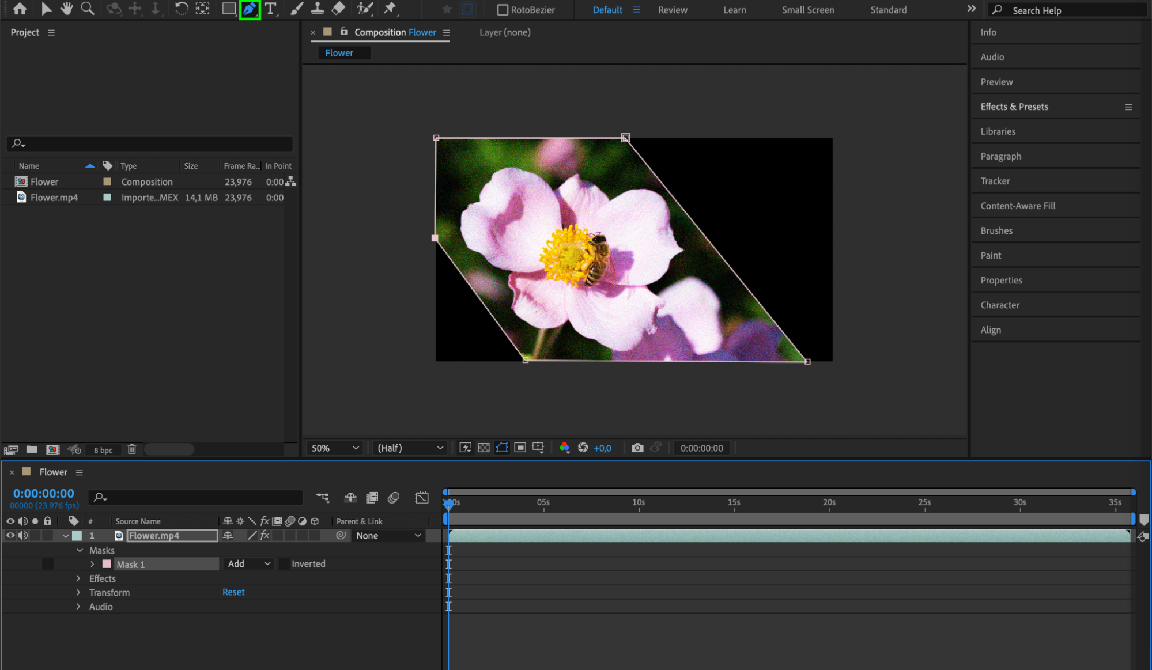This screenshot has height=670, width=1152.
Task: Open the 50% magnification dropdown
Action: pos(335,448)
